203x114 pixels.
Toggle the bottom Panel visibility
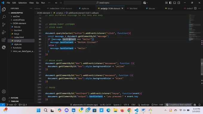[175, 3]
